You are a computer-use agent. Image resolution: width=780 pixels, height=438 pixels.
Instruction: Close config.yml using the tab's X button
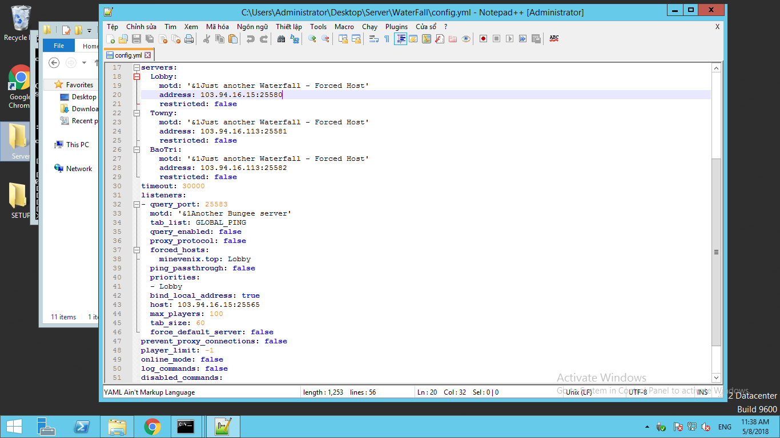pos(147,55)
